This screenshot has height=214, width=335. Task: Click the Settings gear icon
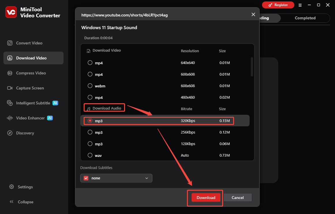tap(12, 187)
